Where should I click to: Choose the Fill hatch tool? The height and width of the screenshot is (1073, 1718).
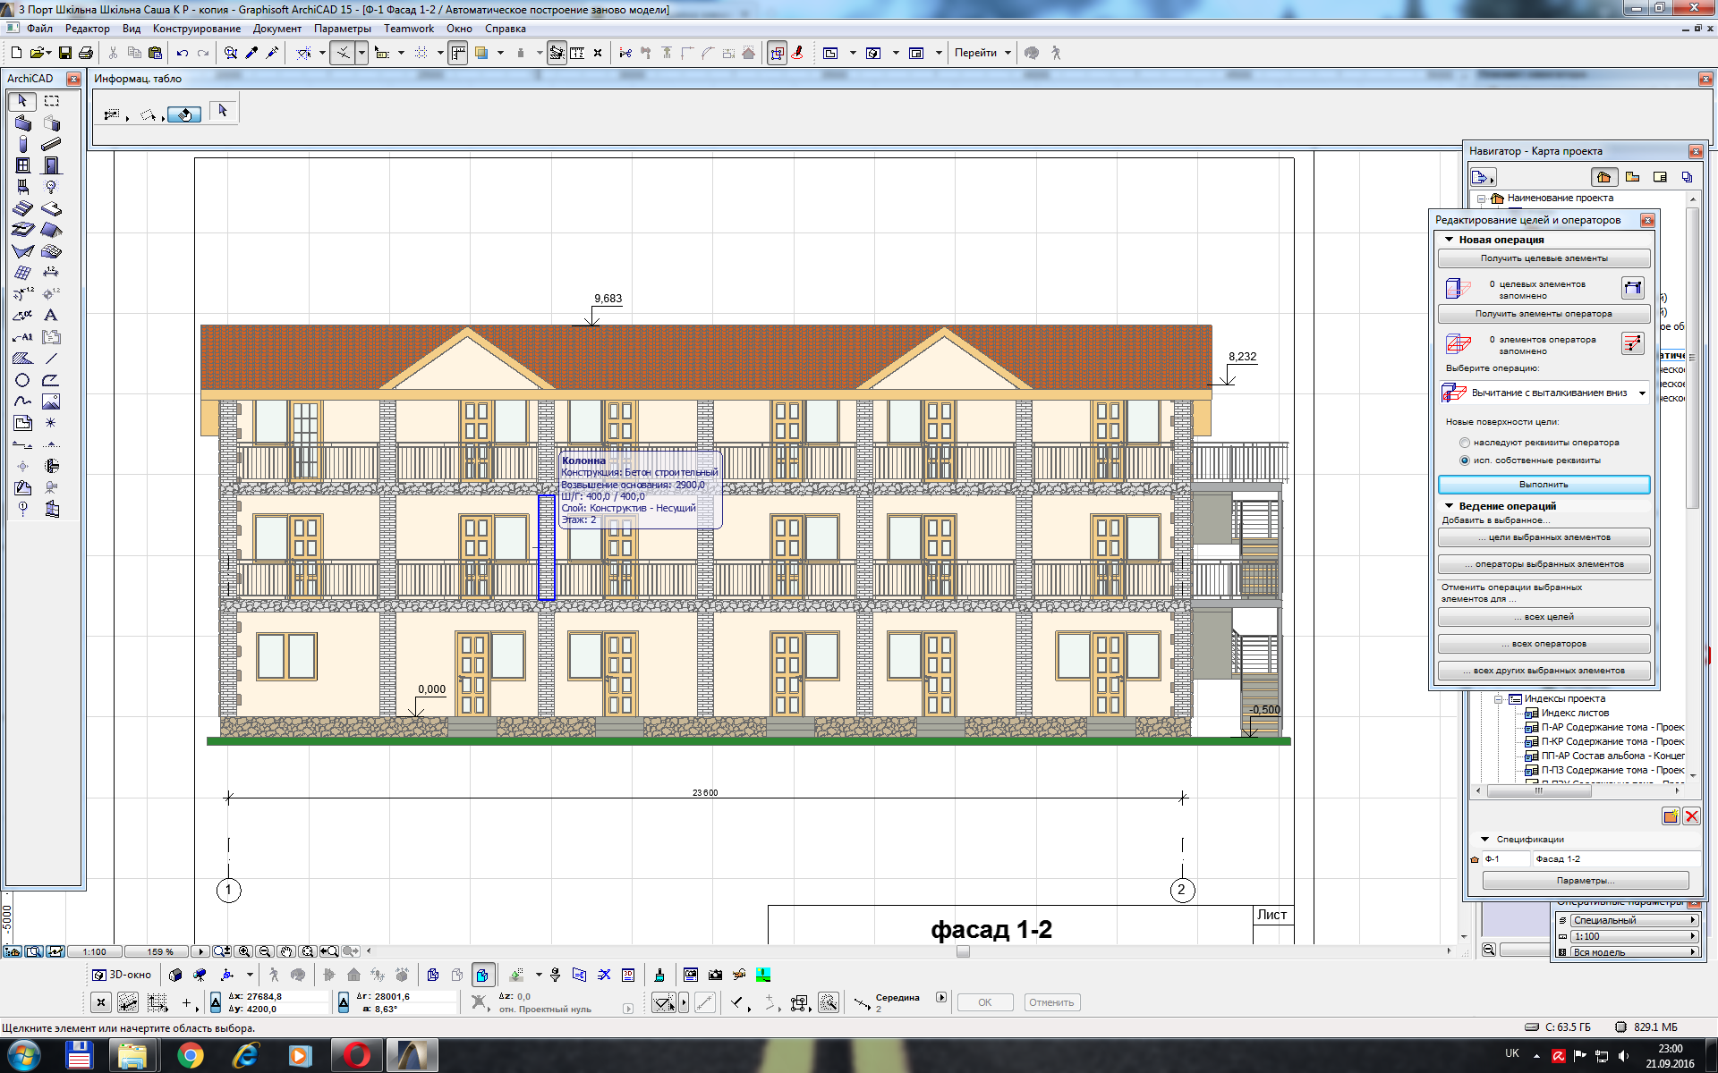click(x=22, y=359)
